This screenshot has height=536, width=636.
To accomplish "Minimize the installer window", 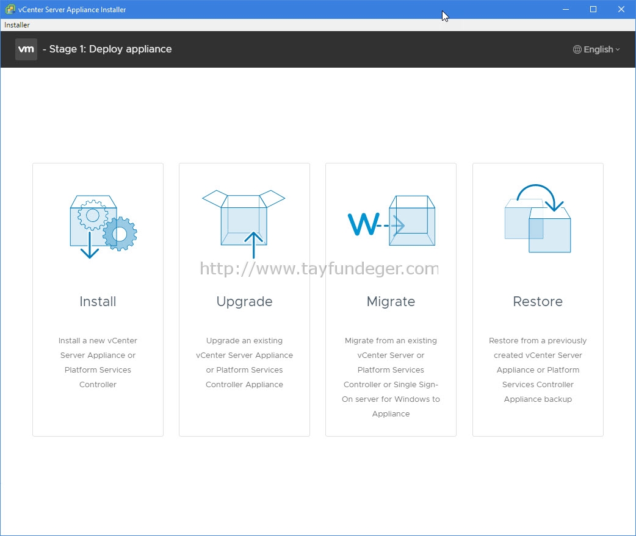I will click(566, 9).
